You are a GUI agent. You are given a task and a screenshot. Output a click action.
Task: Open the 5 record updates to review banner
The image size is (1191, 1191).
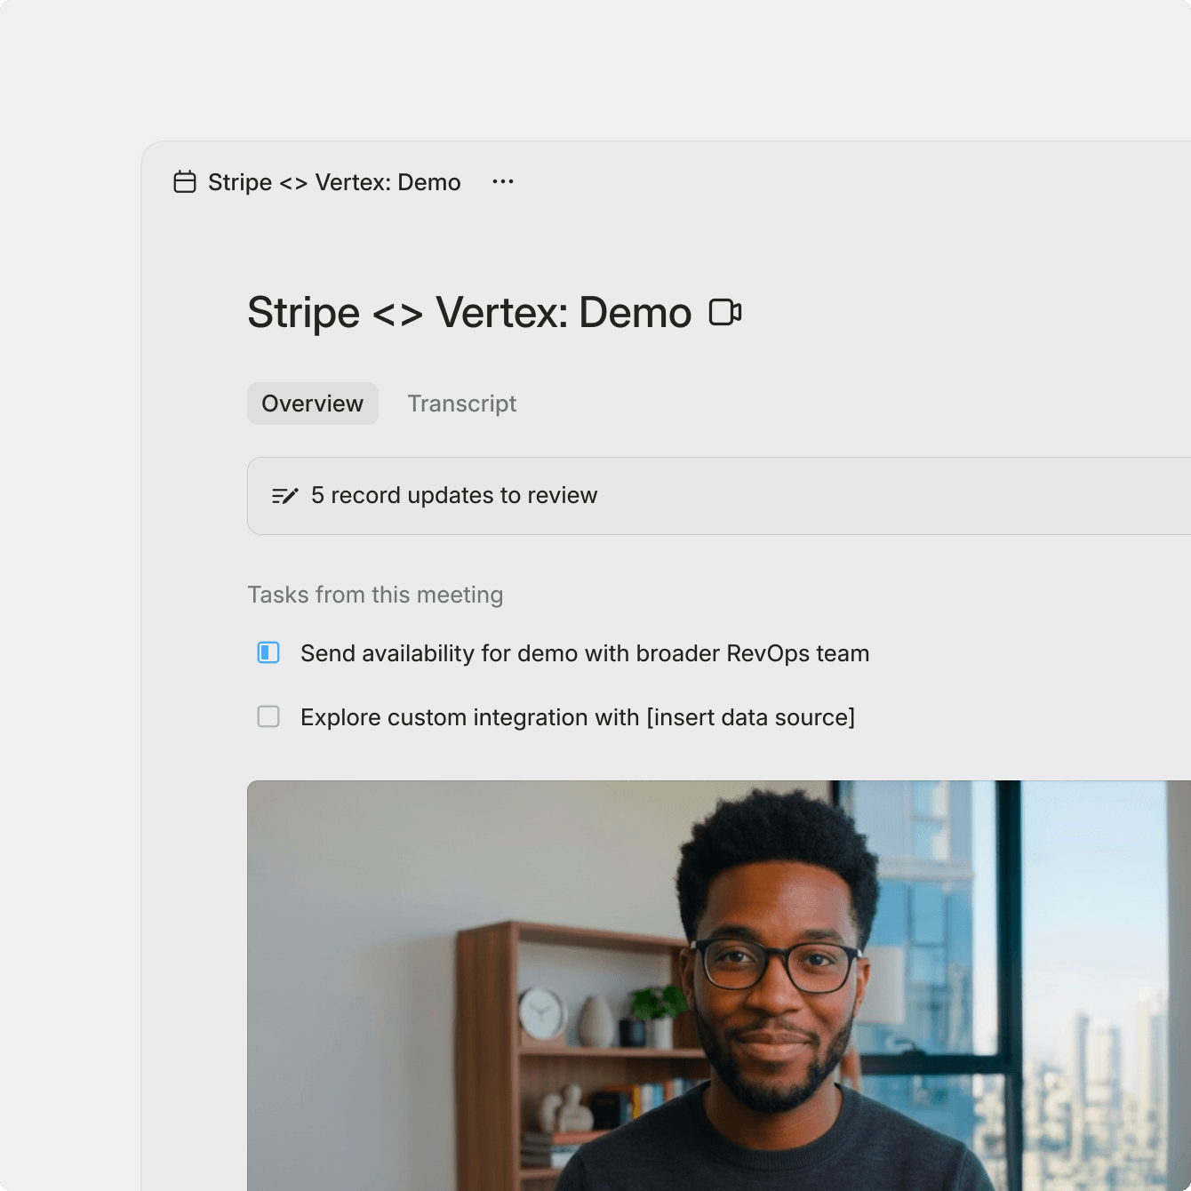pyautogui.click(x=719, y=496)
